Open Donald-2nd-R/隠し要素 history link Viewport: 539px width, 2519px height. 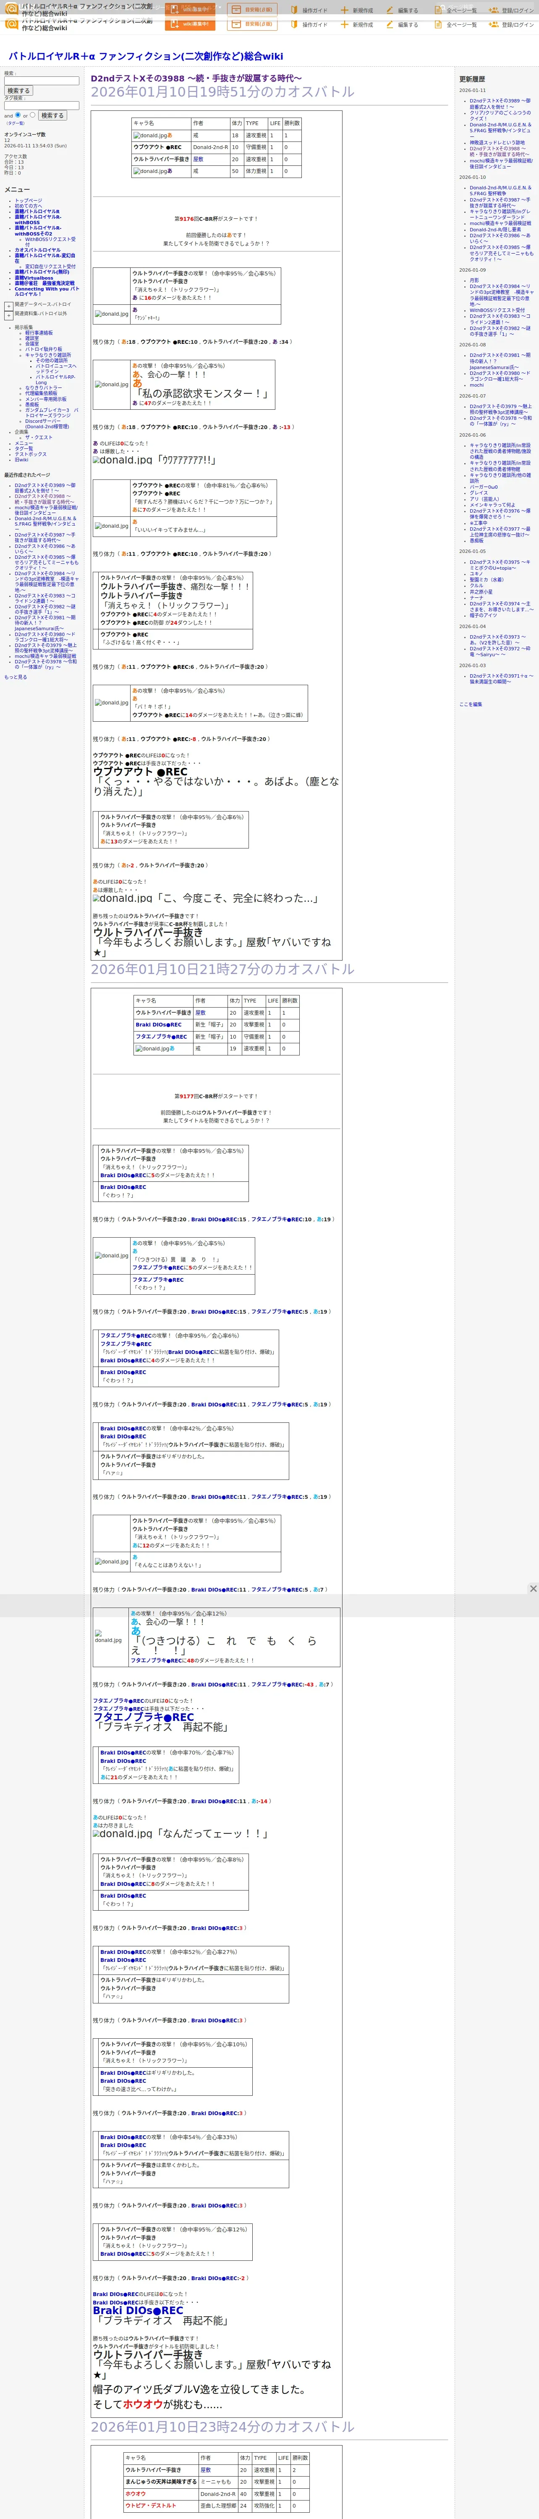coord(495,230)
